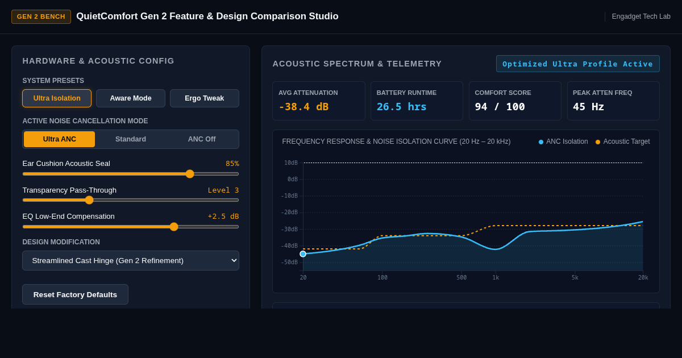This screenshot has height=358, width=682.
Task: Click the -50dB axis label
Action: (289, 263)
